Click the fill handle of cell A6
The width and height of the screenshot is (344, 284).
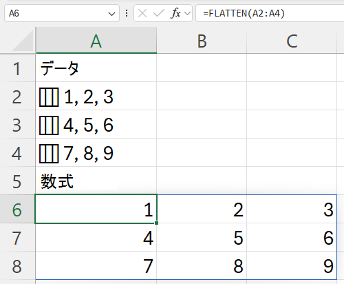[156, 223]
